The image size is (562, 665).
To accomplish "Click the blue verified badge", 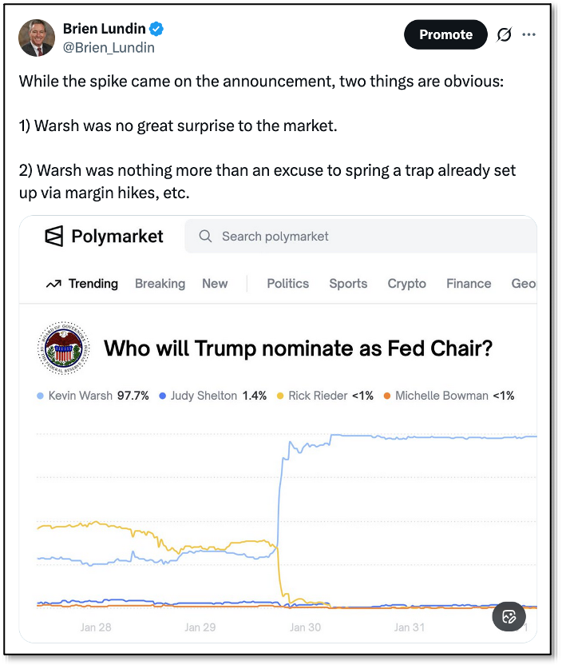I will click(x=157, y=30).
